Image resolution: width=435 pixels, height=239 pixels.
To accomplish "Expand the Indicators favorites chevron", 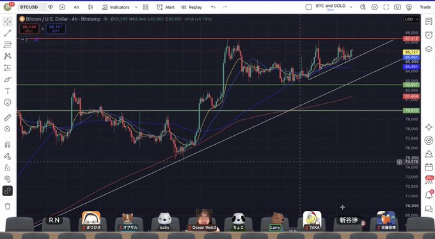I will [136, 7].
